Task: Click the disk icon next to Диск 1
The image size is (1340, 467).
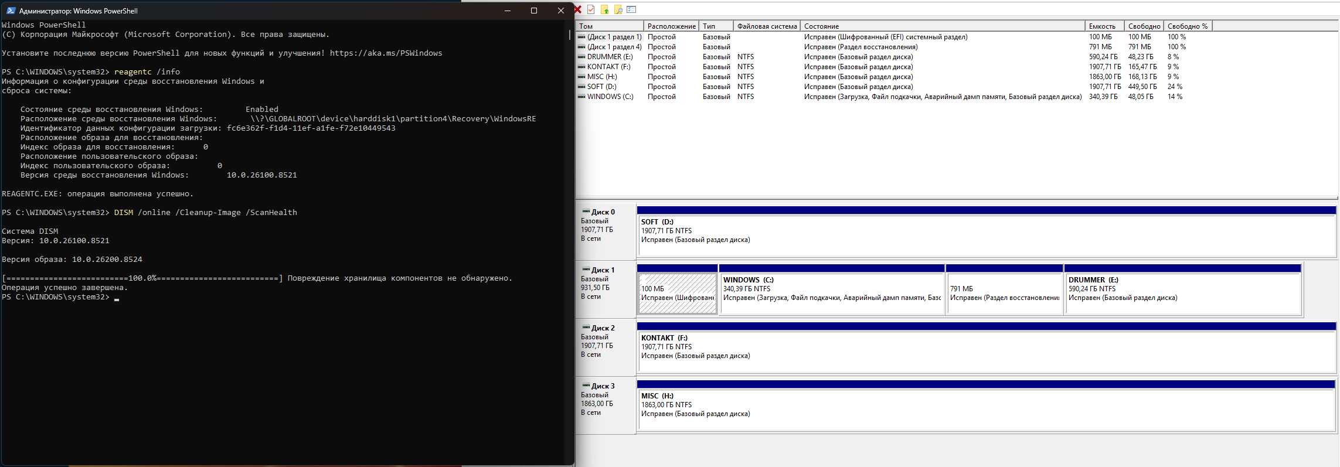Action: tap(586, 270)
